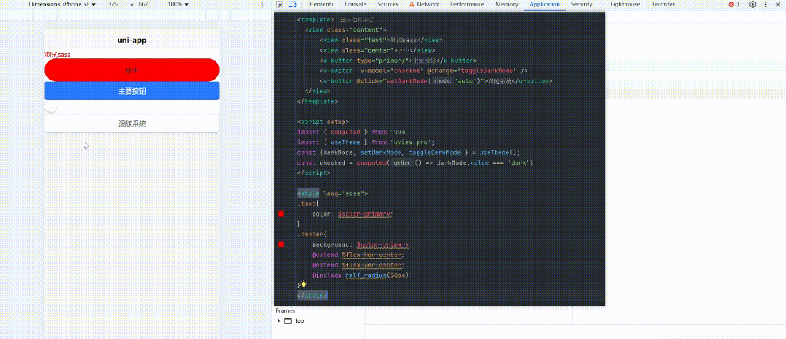Viewport: 786px width, 339px height.
Task: Click the uni-app page title
Action: tap(132, 40)
